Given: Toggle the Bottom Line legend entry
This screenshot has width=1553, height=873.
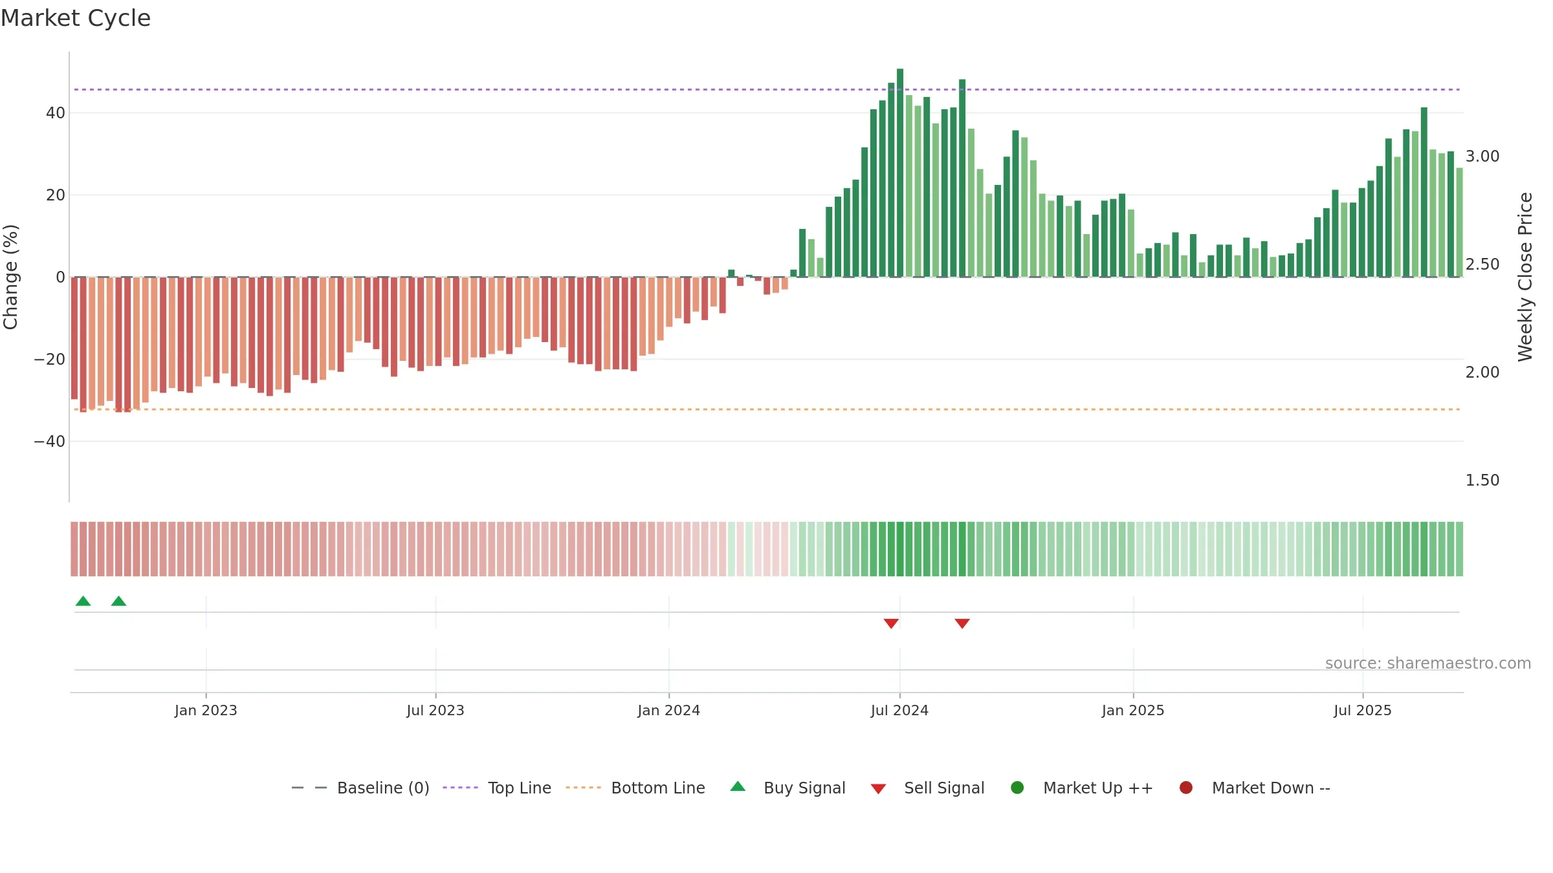Looking at the screenshot, I should [635, 788].
